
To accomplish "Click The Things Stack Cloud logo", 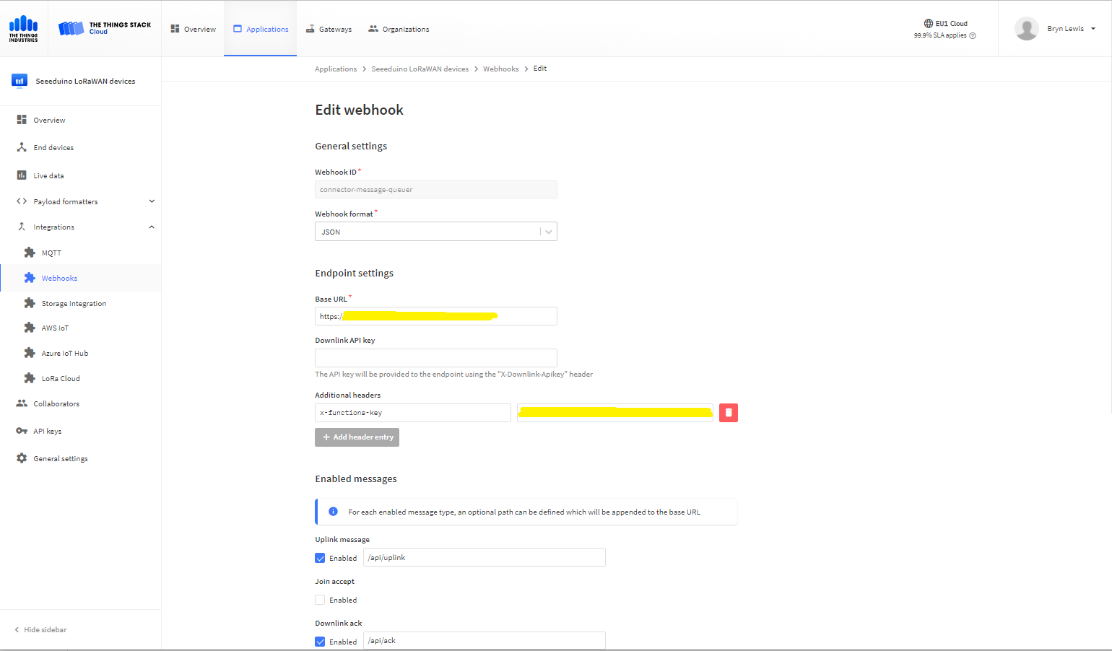I will pos(105,28).
